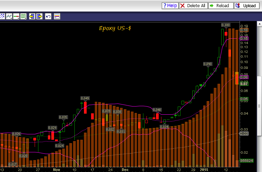Click the green 0.07 current price marker
This screenshot has width=262, height=172.
tap(244, 83)
